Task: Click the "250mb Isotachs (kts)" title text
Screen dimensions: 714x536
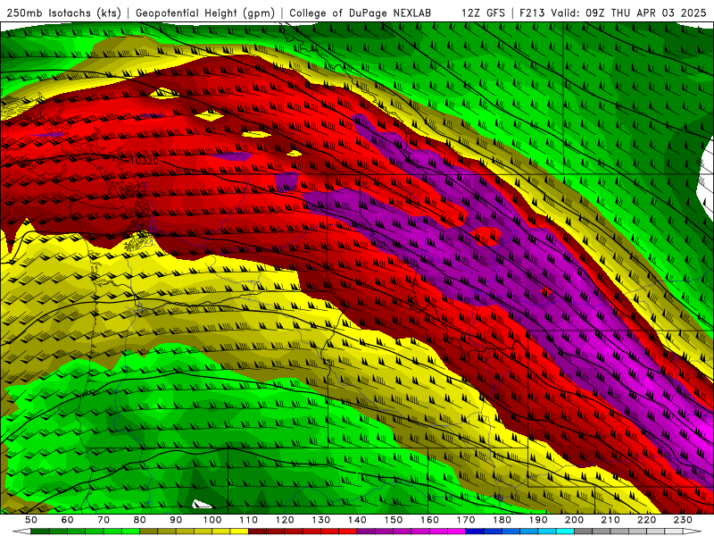Action: click(64, 13)
